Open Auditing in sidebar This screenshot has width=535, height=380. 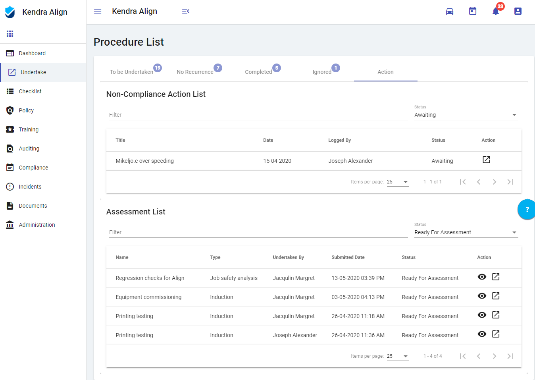[x=43, y=149]
